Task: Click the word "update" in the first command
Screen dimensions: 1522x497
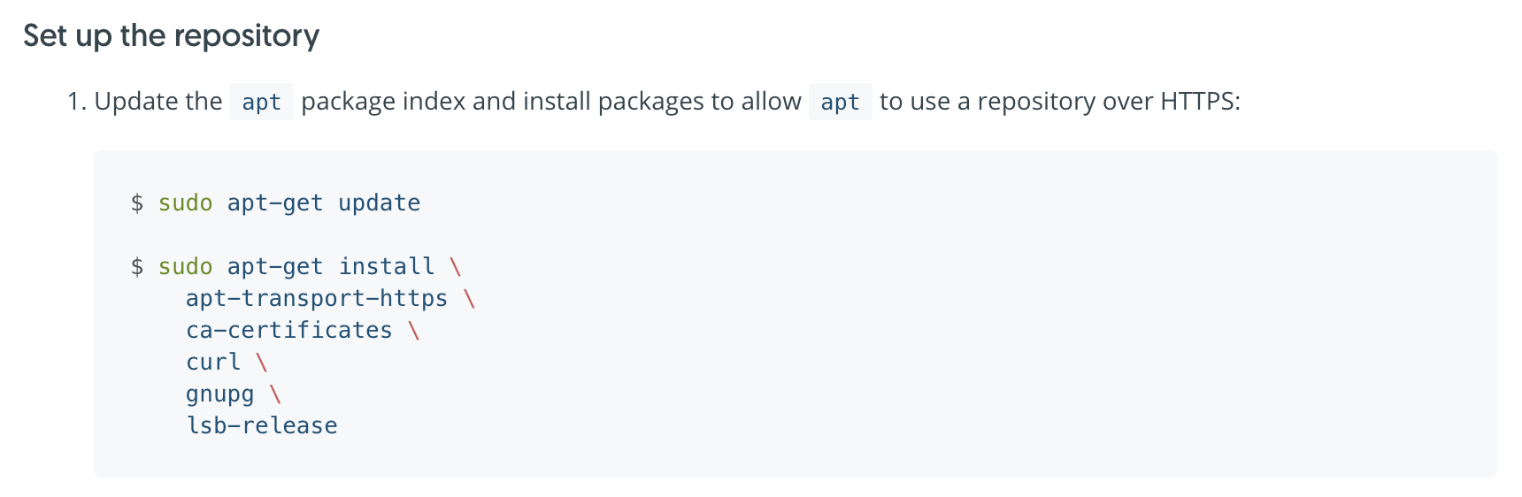Action: coord(379,203)
